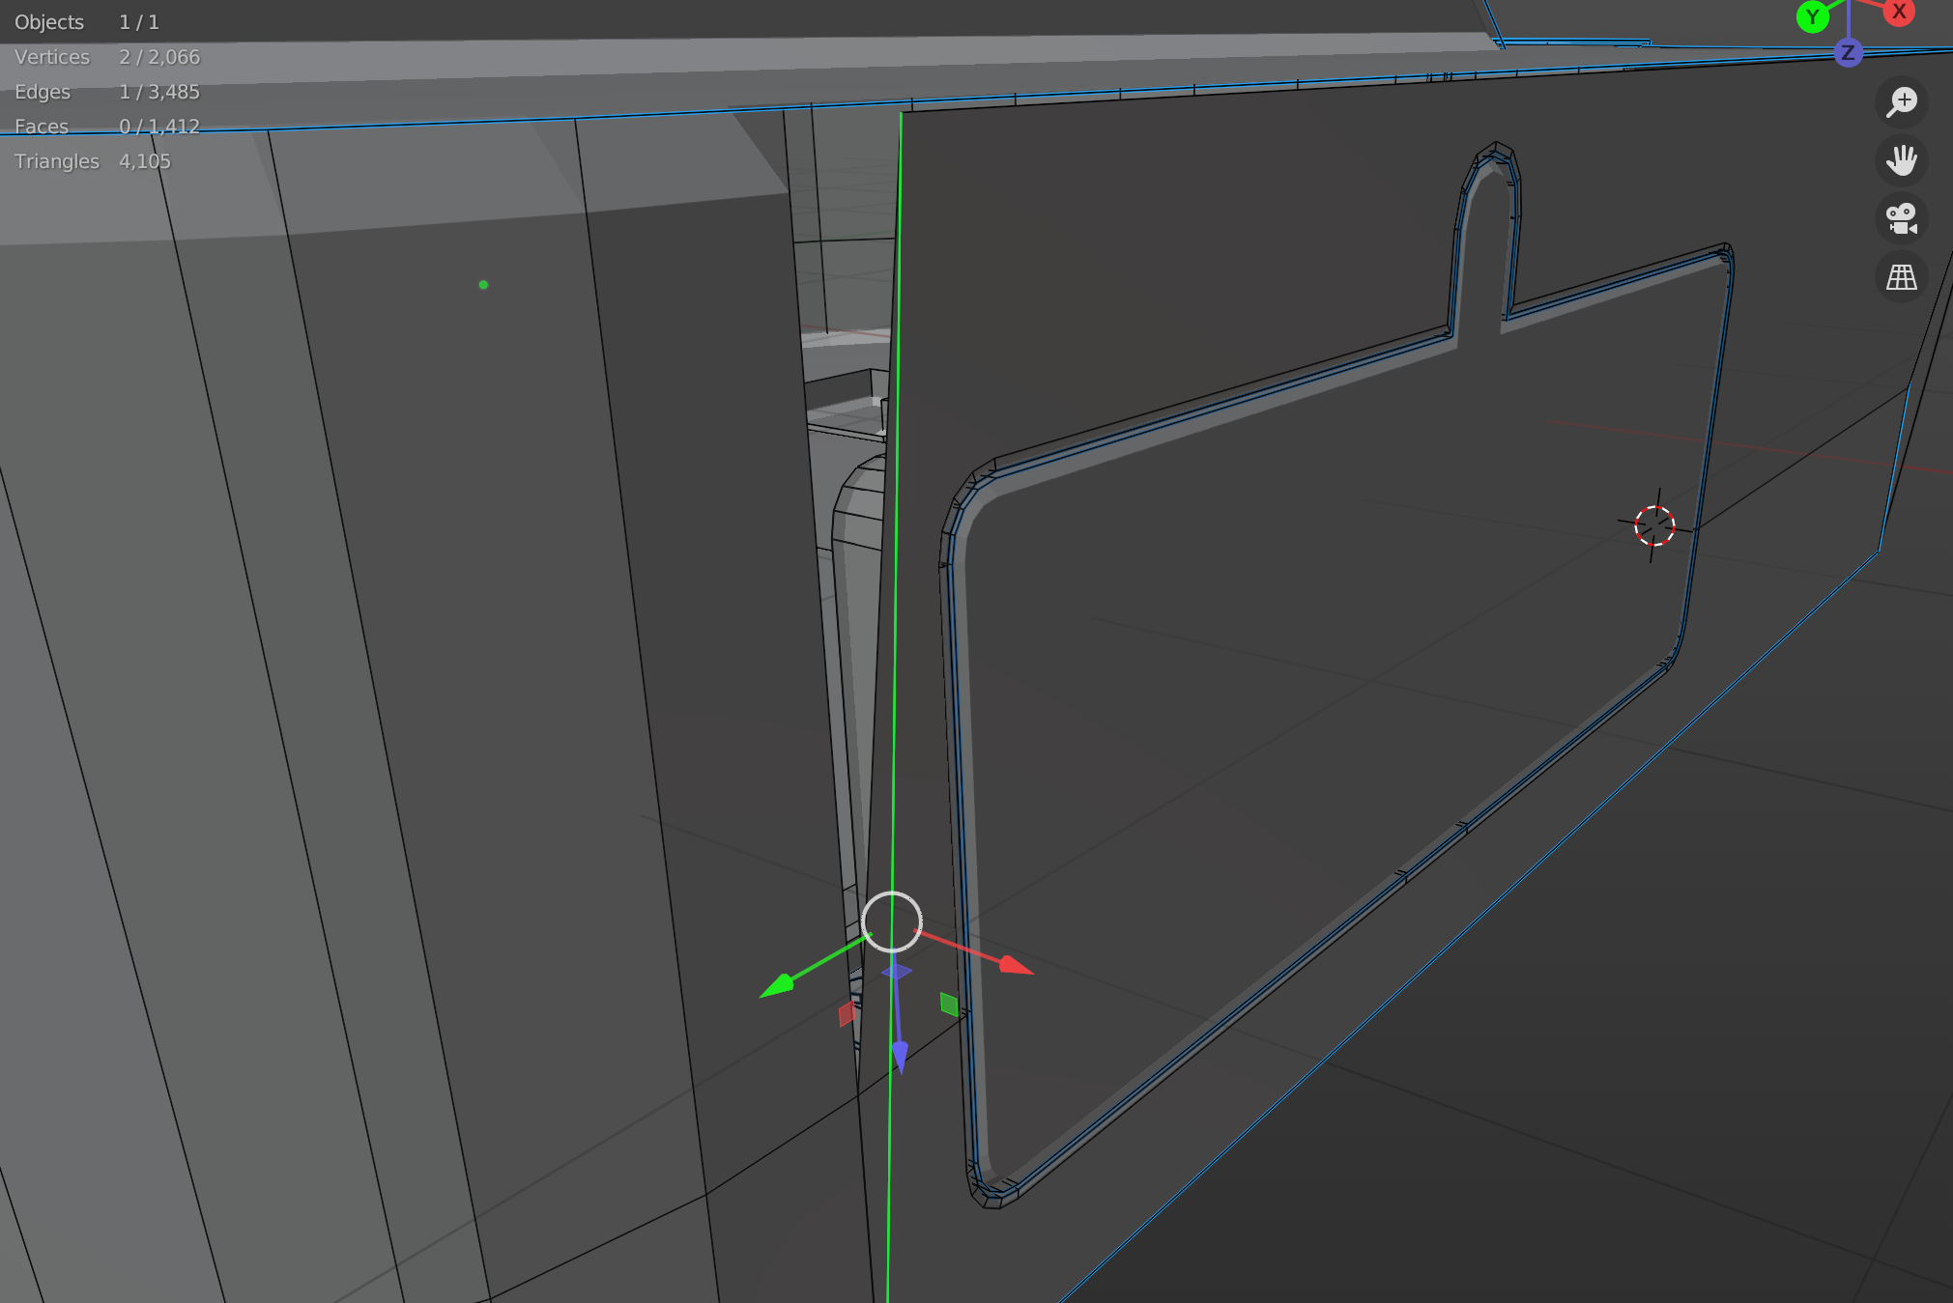Switch perspective/orthographic with the grid icon
This screenshot has width=1953, height=1303.
click(1901, 277)
